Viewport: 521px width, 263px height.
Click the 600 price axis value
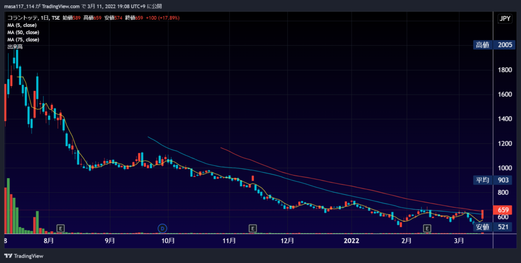pyautogui.click(x=503, y=217)
